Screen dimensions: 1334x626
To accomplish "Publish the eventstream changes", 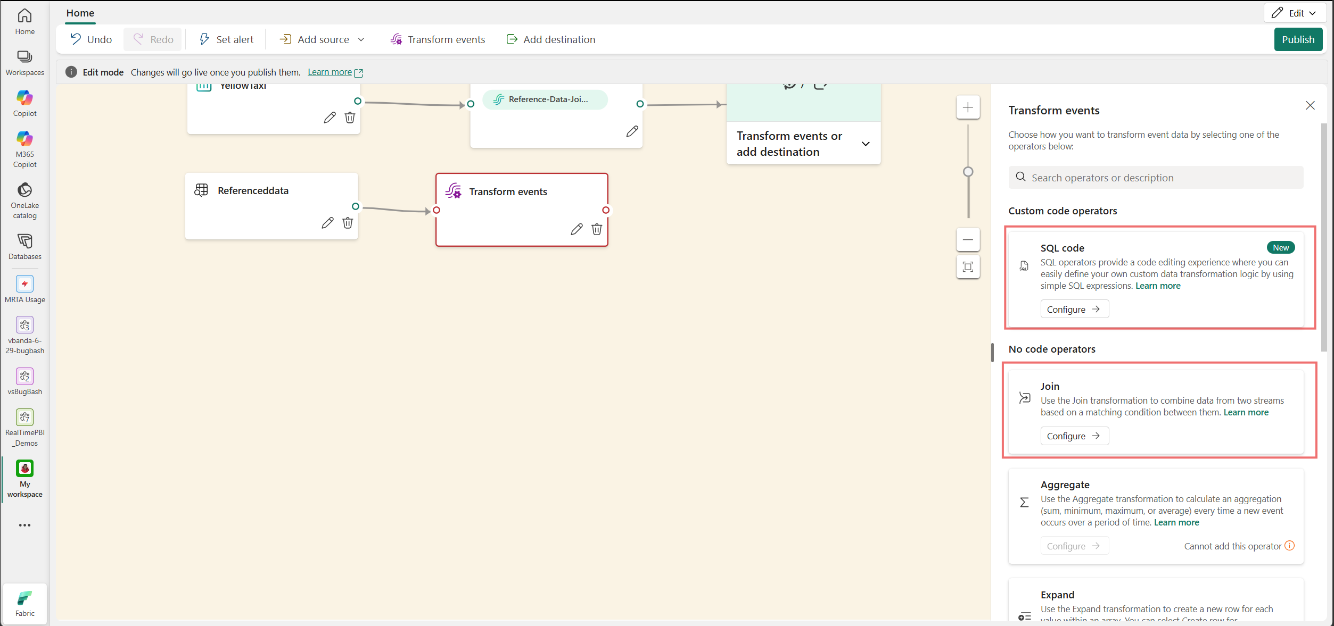I will (x=1298, y=39).
